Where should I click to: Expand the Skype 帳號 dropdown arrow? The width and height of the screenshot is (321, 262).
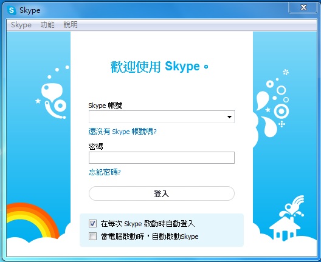tap(229, 117)
